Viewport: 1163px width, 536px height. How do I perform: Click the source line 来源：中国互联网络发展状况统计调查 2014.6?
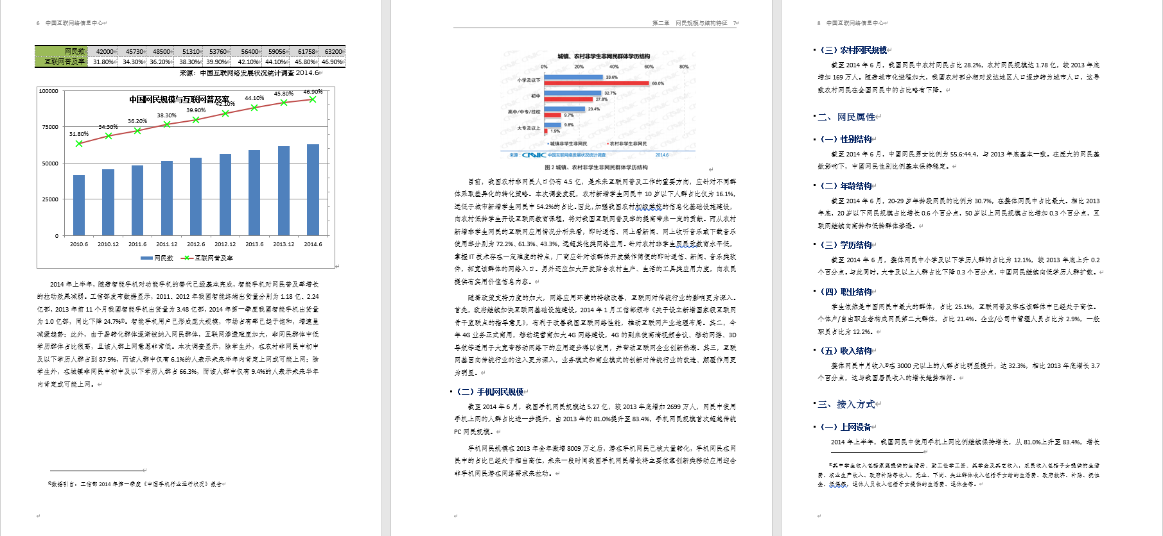pyautogui.click(x=249, y=73)
